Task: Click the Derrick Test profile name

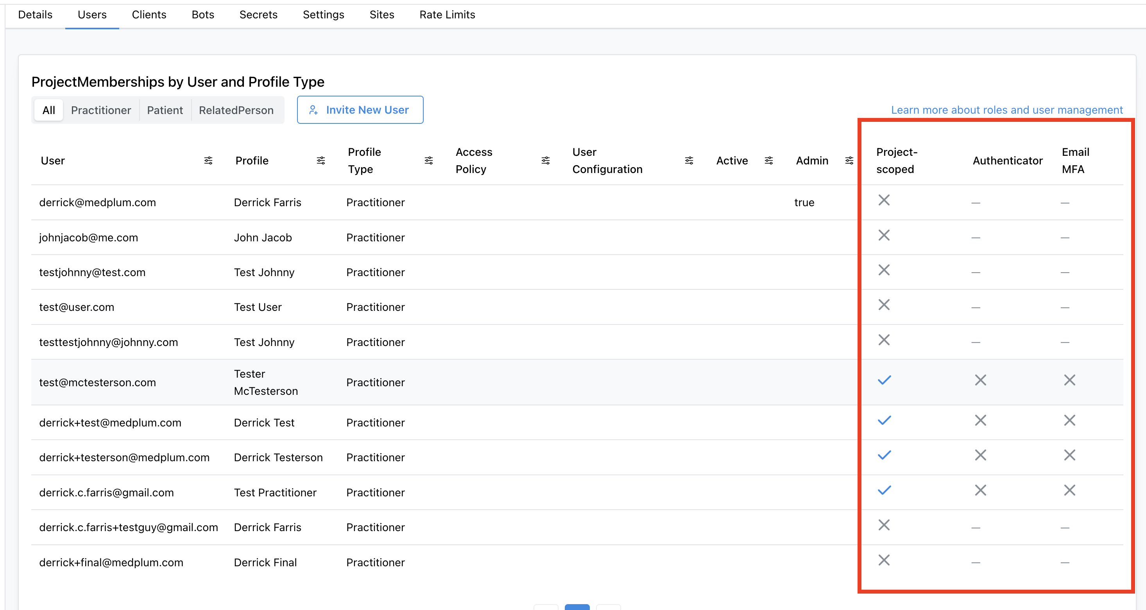Action: [x=264, y=423]
